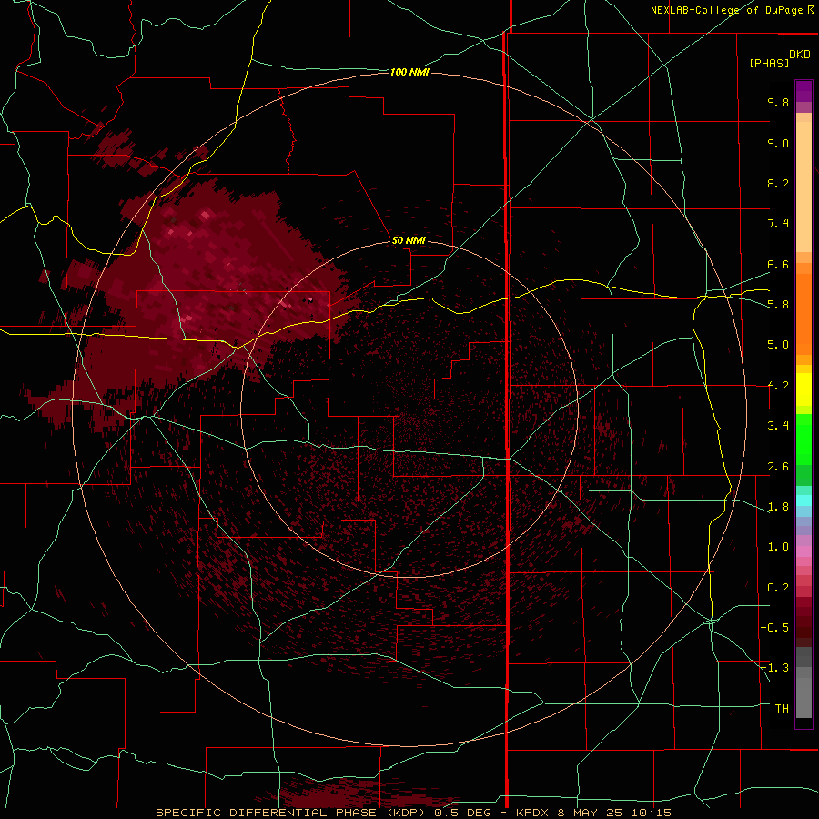
Task: Click the 8.2 legend value
Action: (x=778, y=183)
